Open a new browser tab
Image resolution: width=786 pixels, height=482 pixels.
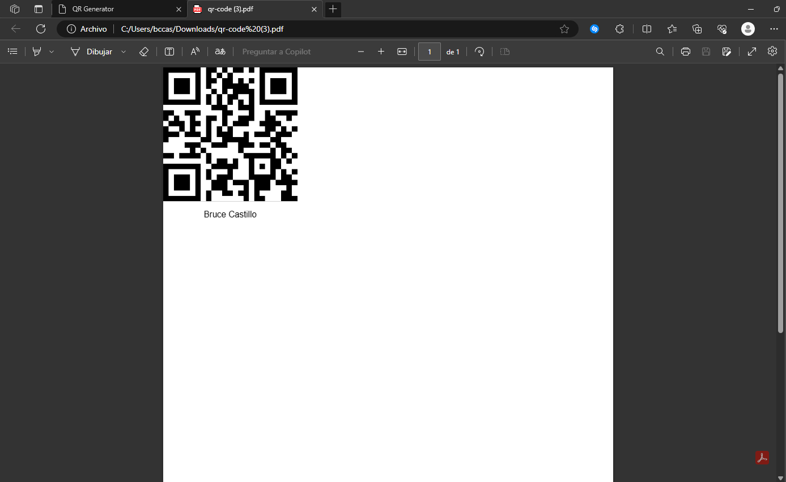pos(333,9)
